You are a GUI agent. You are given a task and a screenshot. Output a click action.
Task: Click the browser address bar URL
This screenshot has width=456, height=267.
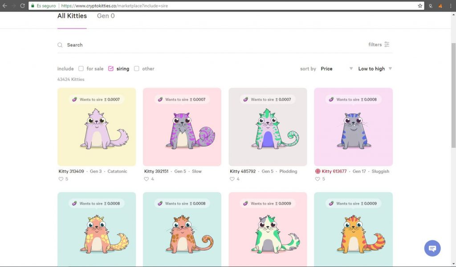(x=114, y=5)
